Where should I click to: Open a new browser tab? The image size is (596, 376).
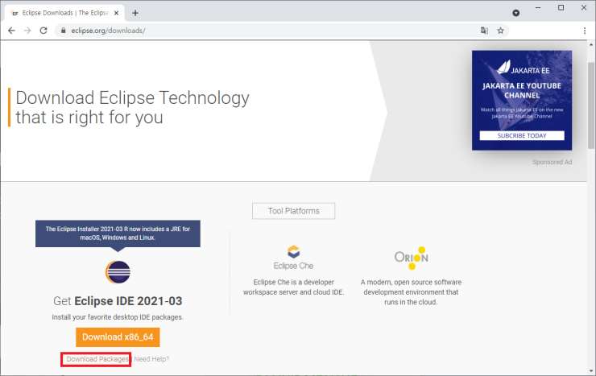(x=135, y=13)
